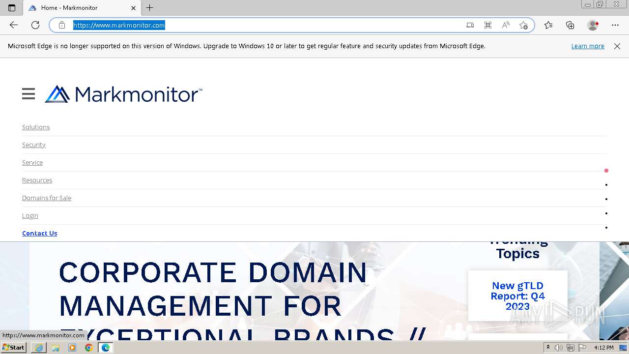Open the Windows Start button
Viewport: 629px width, 354px height.
coord(14,348)
